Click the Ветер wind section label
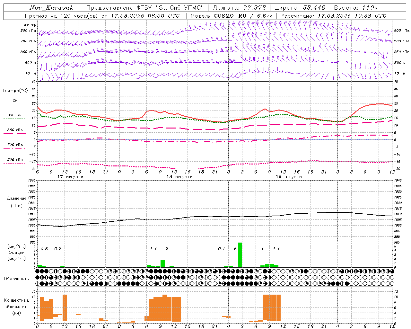The height and width of the screenshot is (329, 411). (x=30, y=24)
